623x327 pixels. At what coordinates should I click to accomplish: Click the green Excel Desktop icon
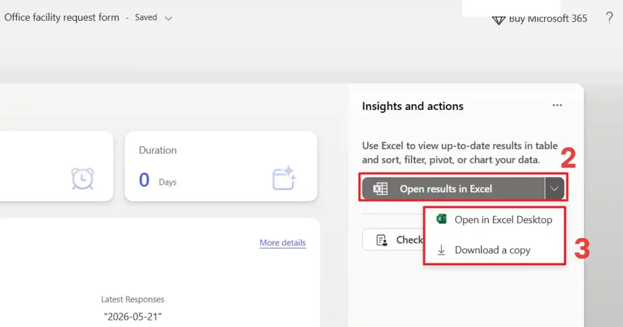click(441, 219)
